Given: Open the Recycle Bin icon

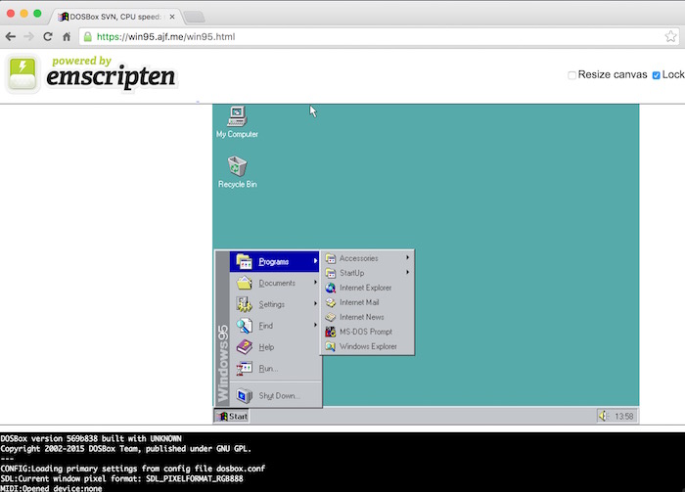Looking at the screenshot, I should coord(237,167).
